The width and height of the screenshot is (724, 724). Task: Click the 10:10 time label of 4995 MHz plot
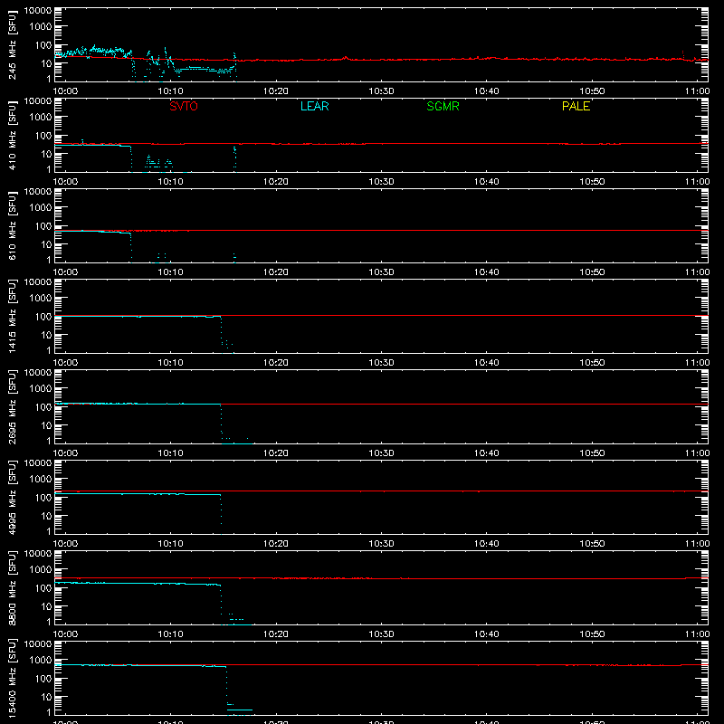pyautogui.click(x=171, y=544)
